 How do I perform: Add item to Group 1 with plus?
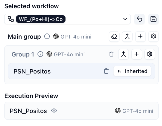pyautogui.click(x=136, y=54)
